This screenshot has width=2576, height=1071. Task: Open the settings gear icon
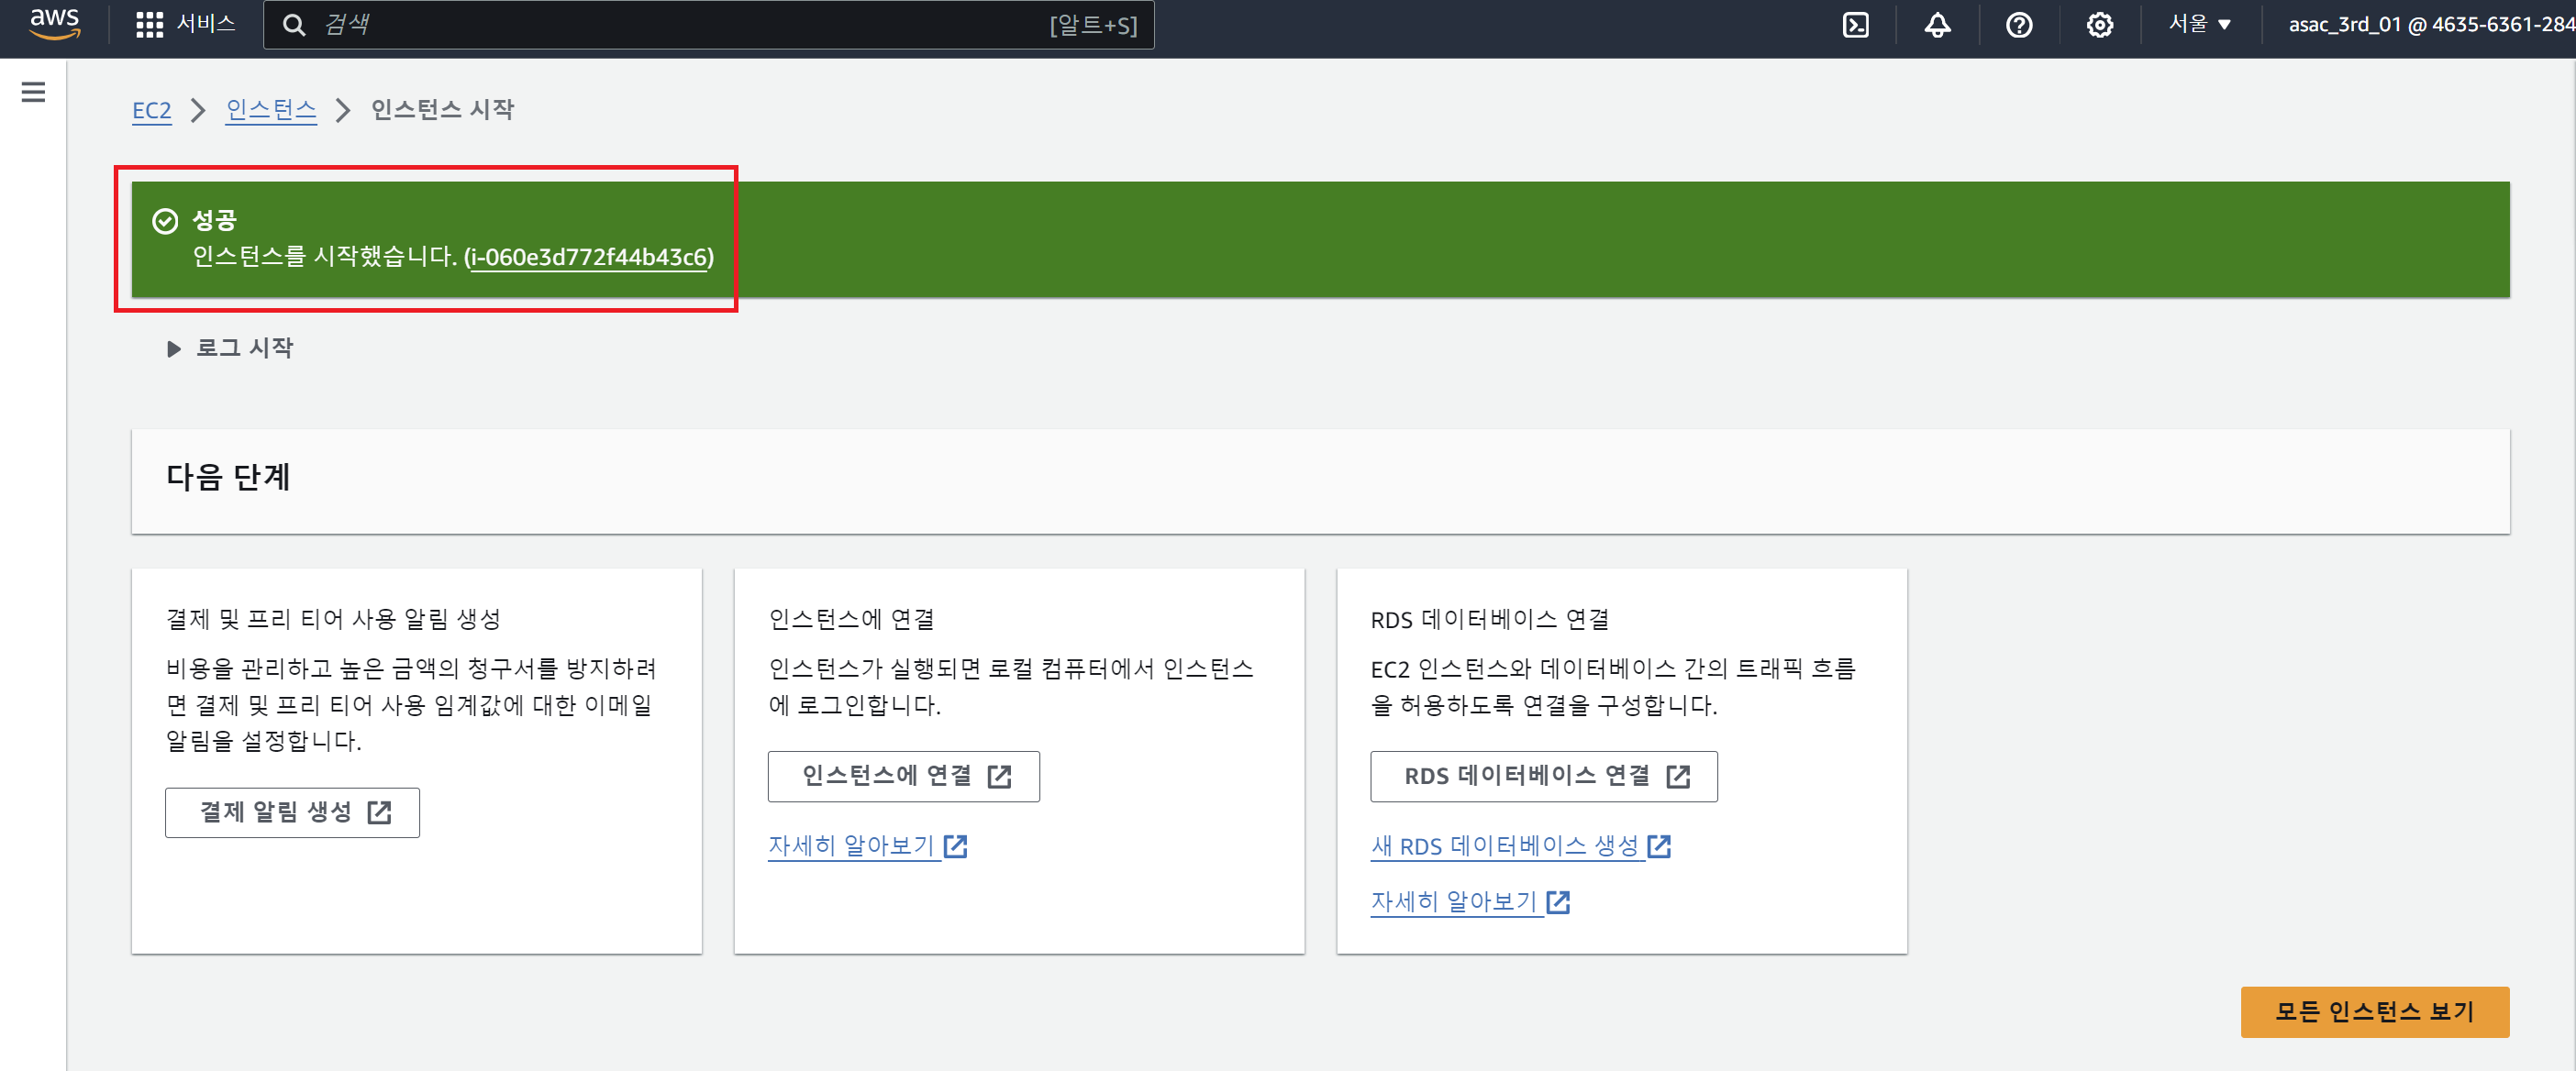(2099, 25)
